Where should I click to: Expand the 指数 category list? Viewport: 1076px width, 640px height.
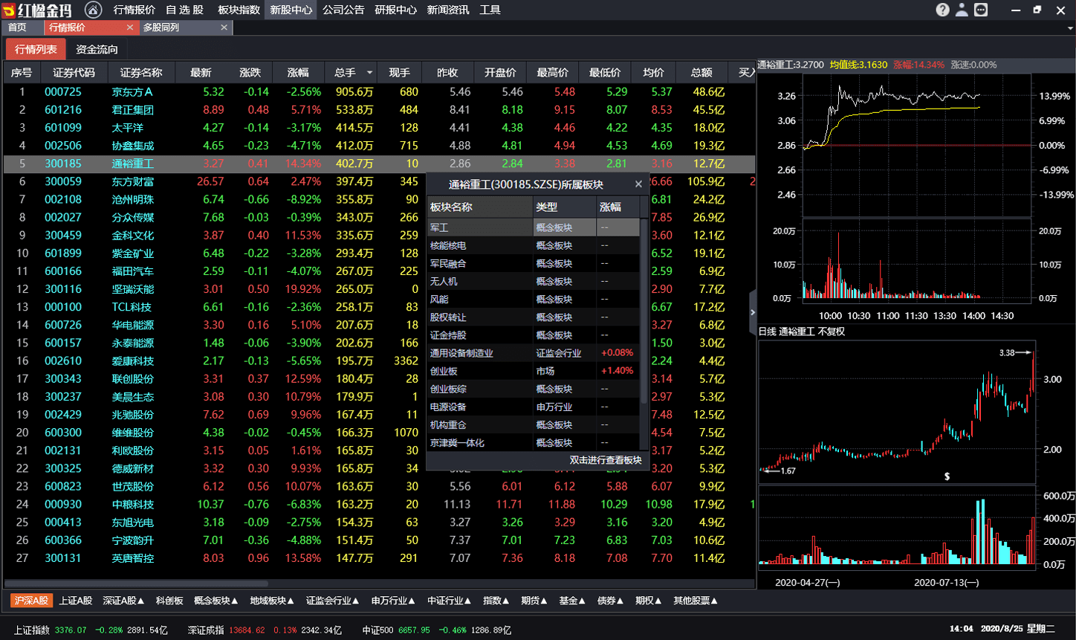[x=496, y=601]
